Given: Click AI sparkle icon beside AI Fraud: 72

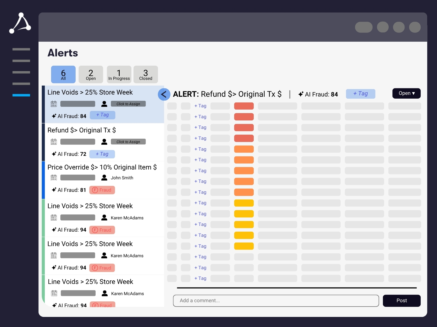Looking at the screenshot, I should [x=54, y=154].
